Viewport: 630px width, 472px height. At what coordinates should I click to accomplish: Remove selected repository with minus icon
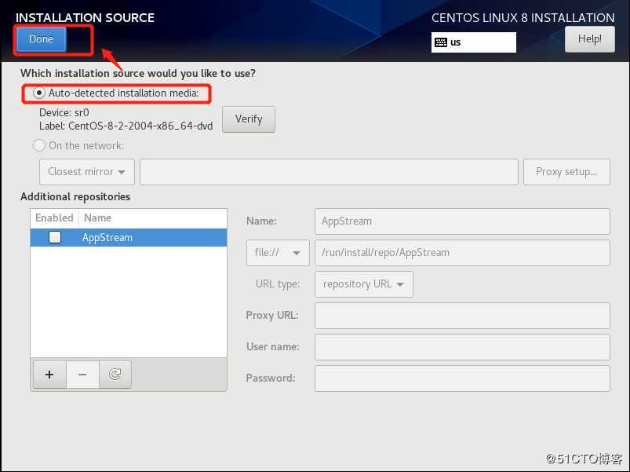[82, 375]
